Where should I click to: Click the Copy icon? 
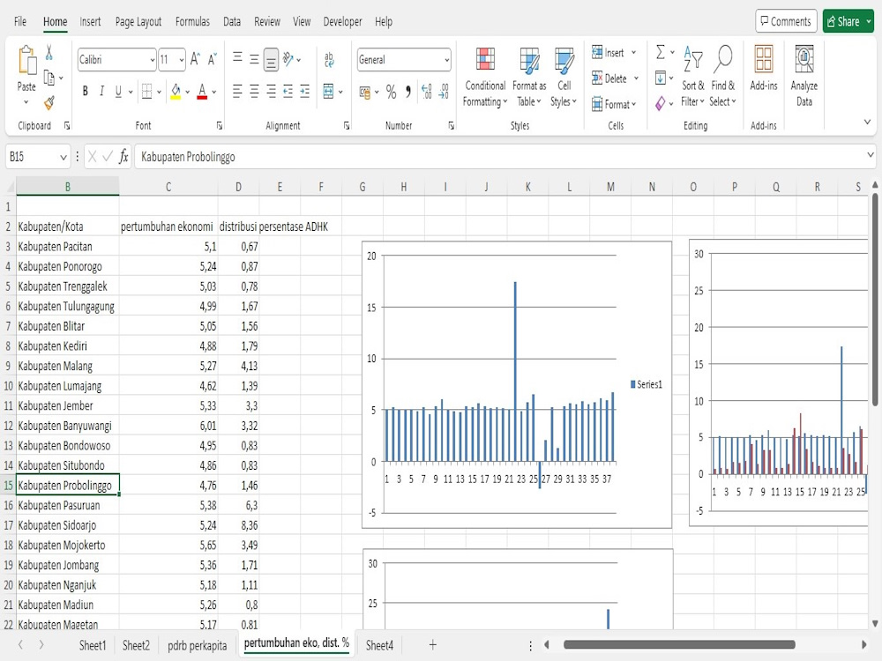point(49,78)
